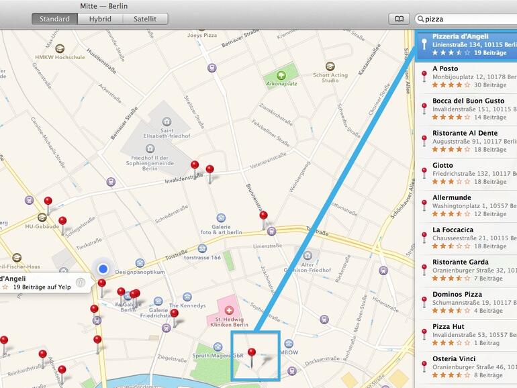Select Ristorante Garda search result
The height and width of the screenshot is (388, 517).
coord(466,271)
